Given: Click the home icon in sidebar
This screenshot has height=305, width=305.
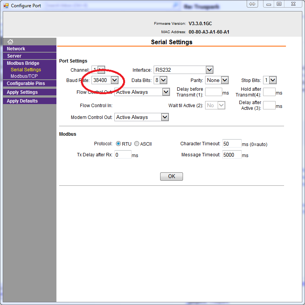Looking at the screenshot, I should coord(10,42).
